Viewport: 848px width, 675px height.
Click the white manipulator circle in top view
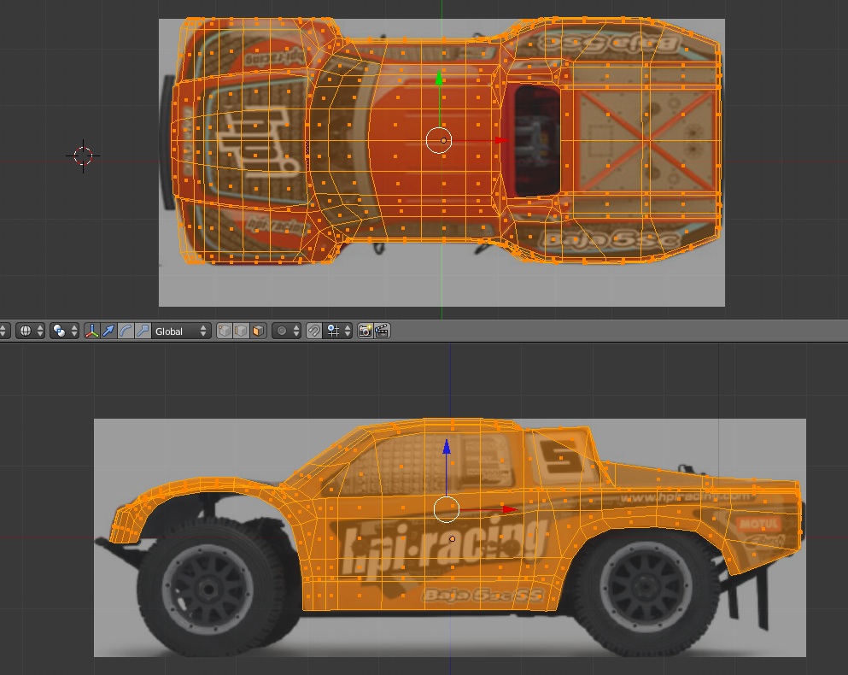[439, 141]
